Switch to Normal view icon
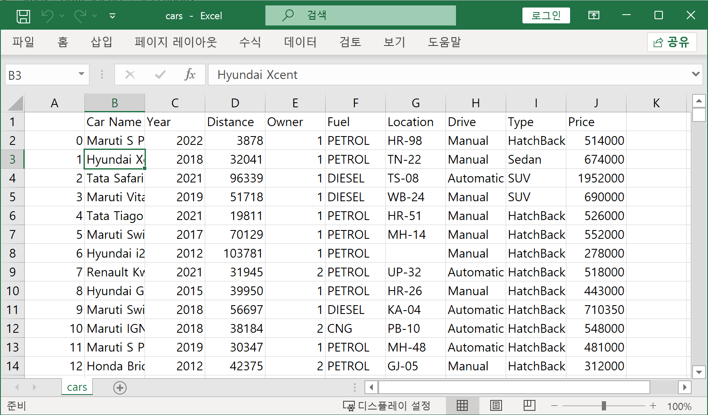The width and height of the screenshot is (708, 415). [x=462, y=405]
